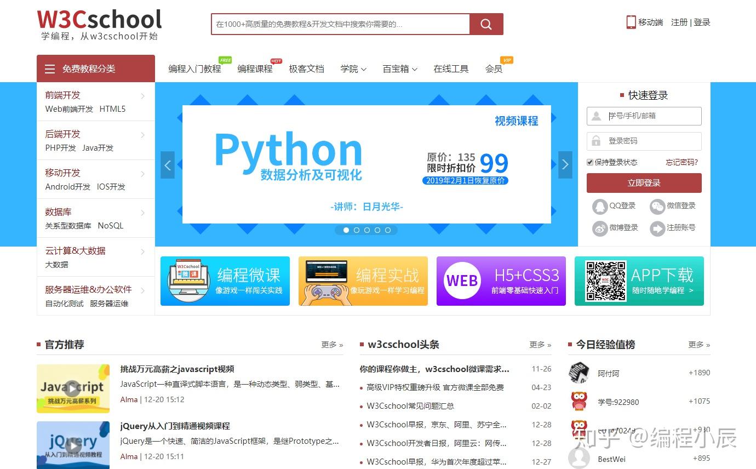Open the Python 数据分析及可视化 course banner
This screenshot has width=756, height=469.
[x=366, y=164]
